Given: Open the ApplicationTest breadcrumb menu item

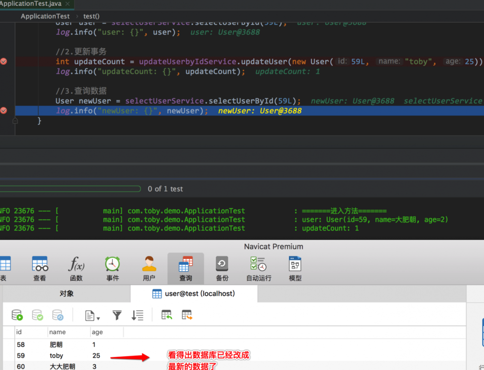Looking at the screenshot, I should (x=45, y=16).
